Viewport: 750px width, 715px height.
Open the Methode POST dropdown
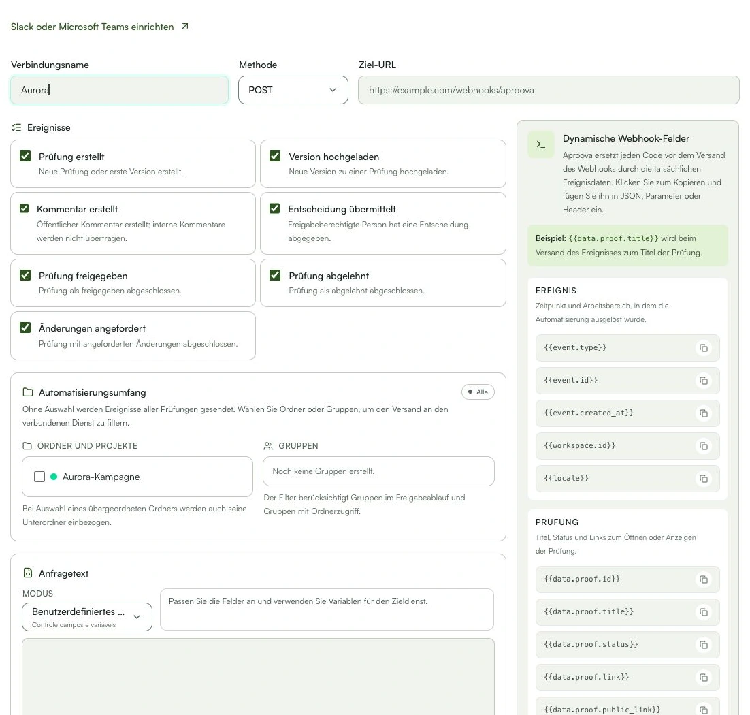coord(293,90)
